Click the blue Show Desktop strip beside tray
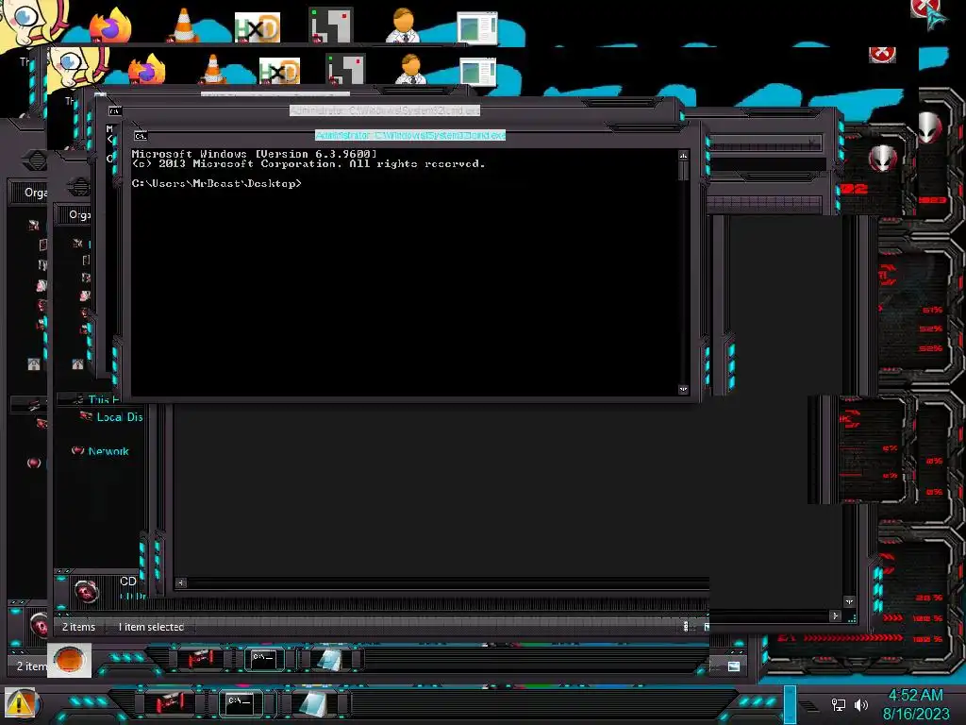 click(x=790, y=703)
